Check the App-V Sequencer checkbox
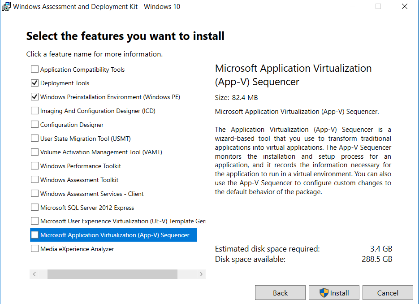The width and height of the screenshot is (419, 304). coord(35,235)
